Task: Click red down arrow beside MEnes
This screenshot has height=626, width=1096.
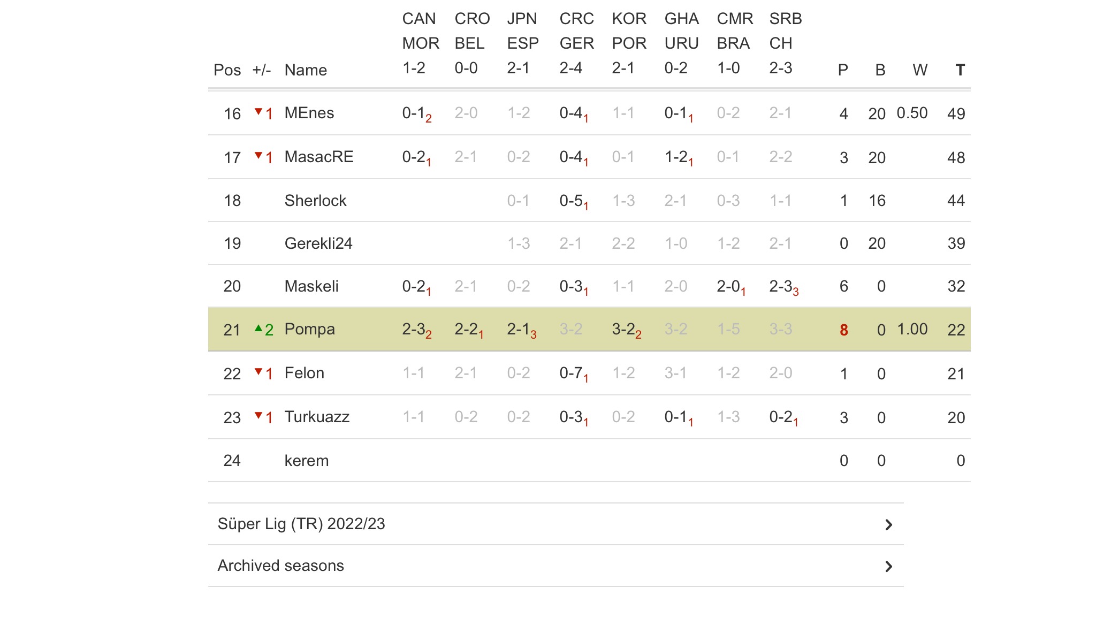Action: click(x=258, y=112)
